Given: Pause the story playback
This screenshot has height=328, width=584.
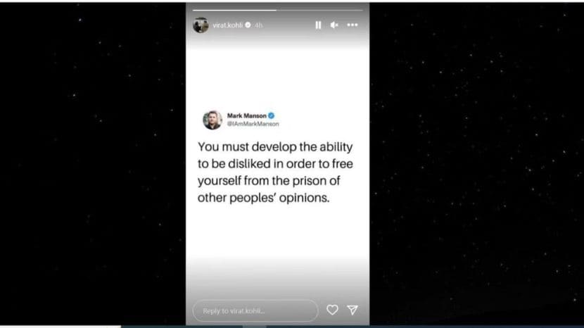Looking at the screenshot, I should [x=318, y=25].
